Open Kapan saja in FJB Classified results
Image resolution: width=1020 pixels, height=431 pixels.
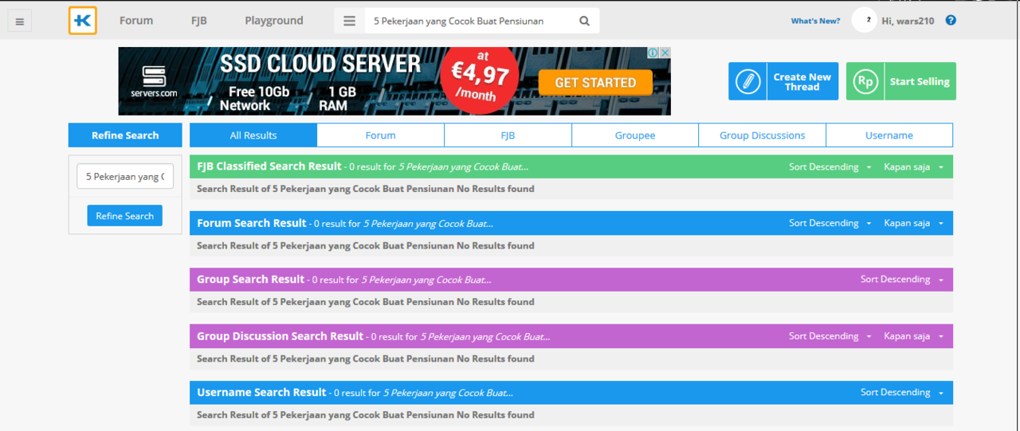point(913,167)
